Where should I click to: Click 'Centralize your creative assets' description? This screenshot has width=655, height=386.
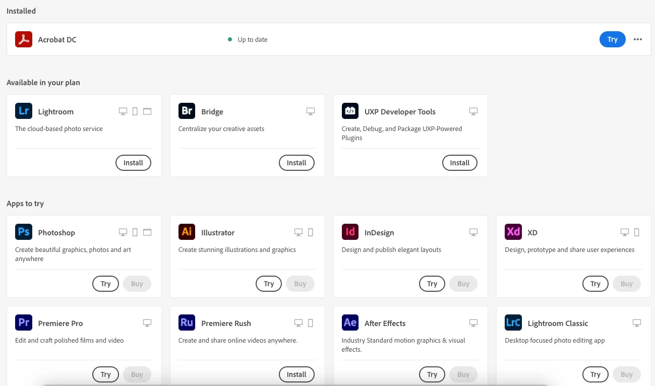[221, 128]
